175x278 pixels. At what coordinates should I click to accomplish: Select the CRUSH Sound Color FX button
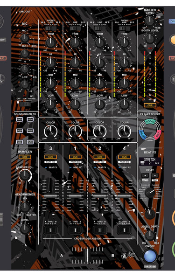[x=19, y=131]
